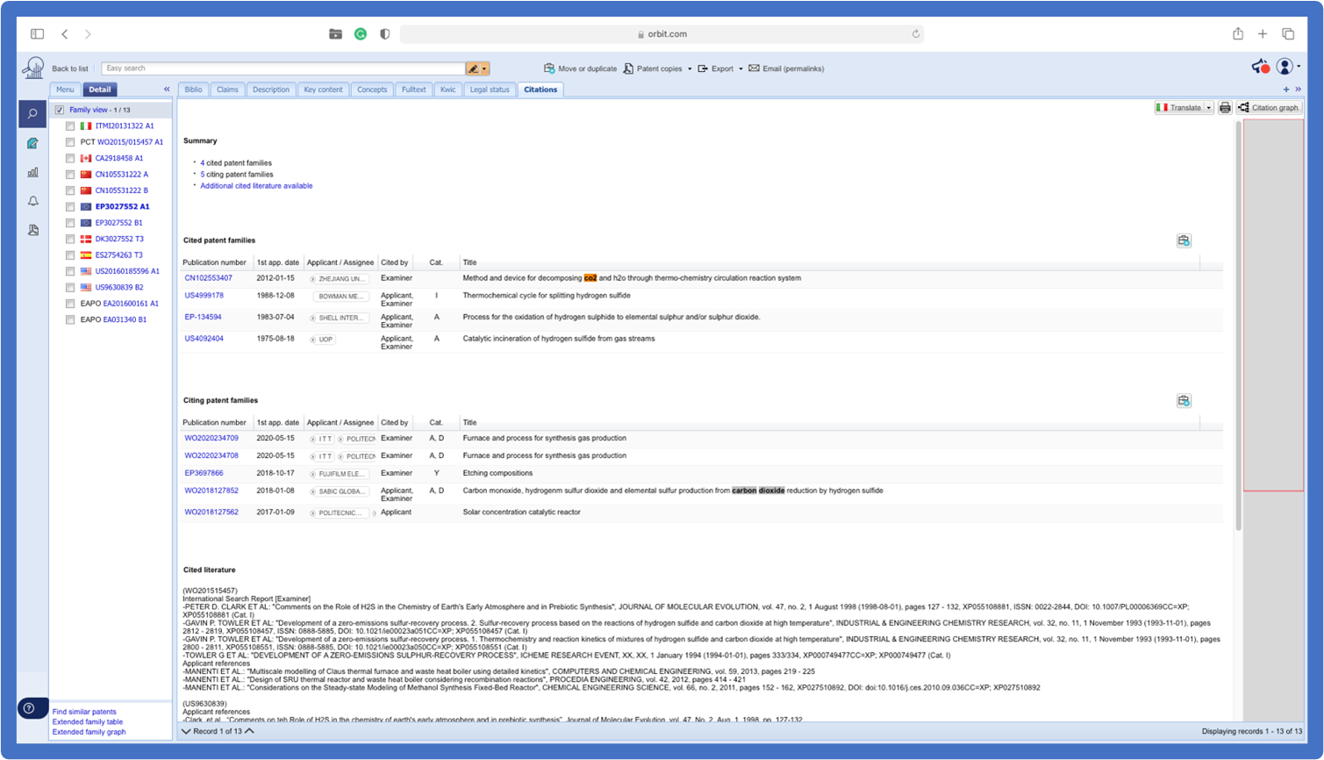Open the Find similar patents link
The image size is (1324, 760).
tap(84, 712)
